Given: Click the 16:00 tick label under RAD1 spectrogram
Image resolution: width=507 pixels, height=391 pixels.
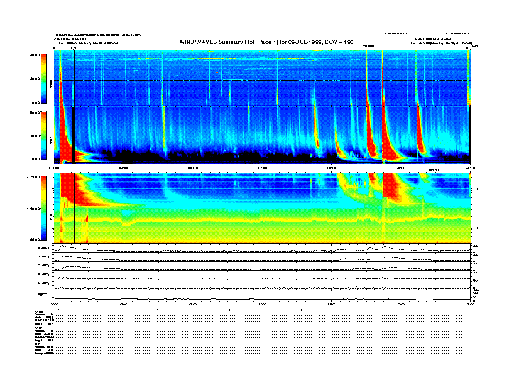Looking at the screenshot, I should [332, 168].
